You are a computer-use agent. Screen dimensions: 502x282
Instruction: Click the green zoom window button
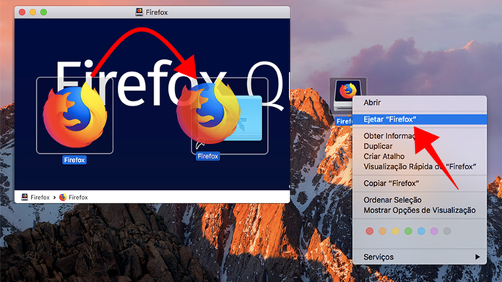click(43, 12)
